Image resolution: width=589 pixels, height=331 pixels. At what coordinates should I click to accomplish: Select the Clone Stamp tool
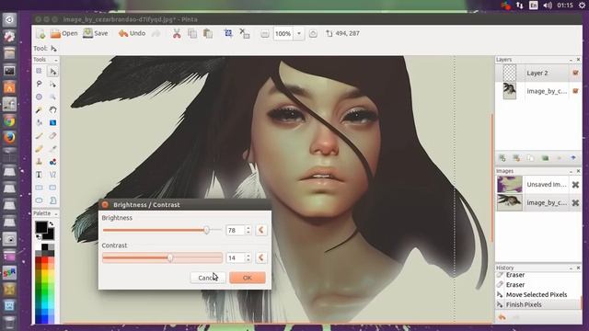pos(39,162)
